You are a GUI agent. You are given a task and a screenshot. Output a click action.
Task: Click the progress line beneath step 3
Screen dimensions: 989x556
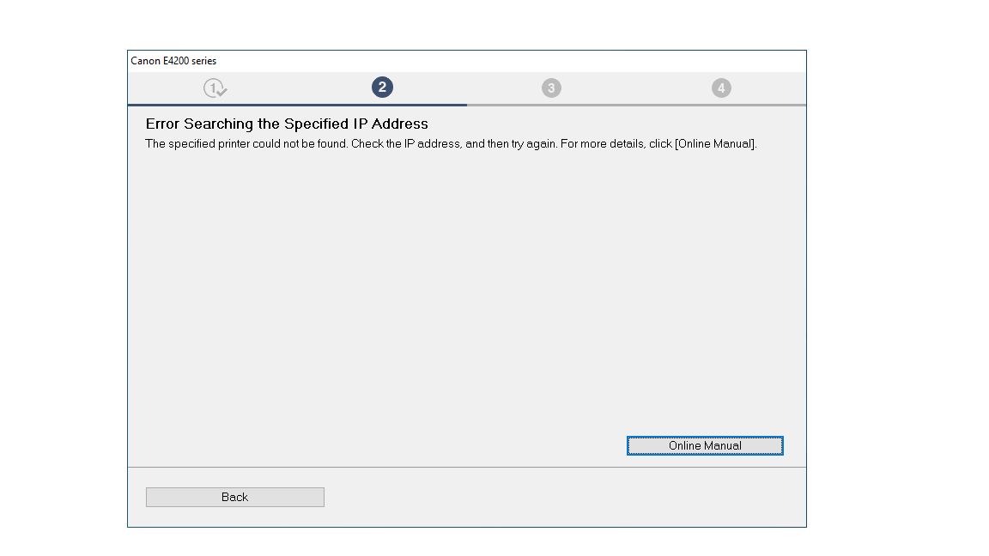(551, 105)
